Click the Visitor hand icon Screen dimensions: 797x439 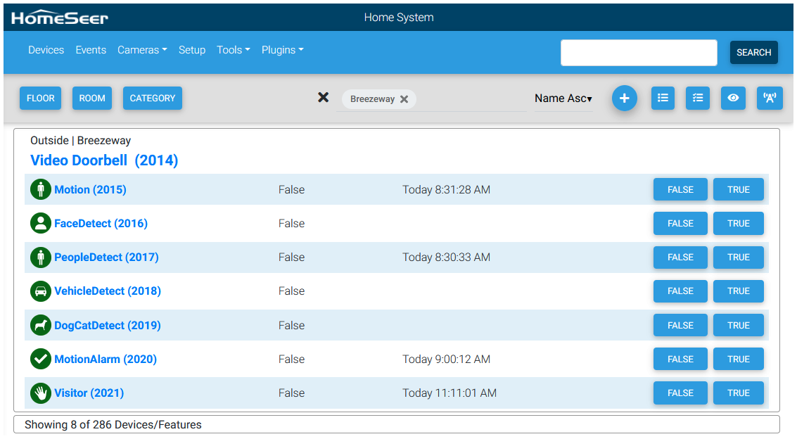pos(41,393)
